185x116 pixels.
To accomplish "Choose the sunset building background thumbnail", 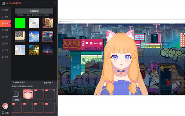I will tap(48, 23).
